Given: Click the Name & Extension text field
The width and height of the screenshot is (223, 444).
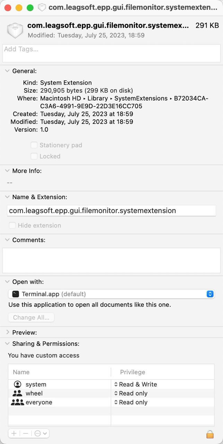Looking at the screenshot, I should pyautogui.click(x=111, y=211).
